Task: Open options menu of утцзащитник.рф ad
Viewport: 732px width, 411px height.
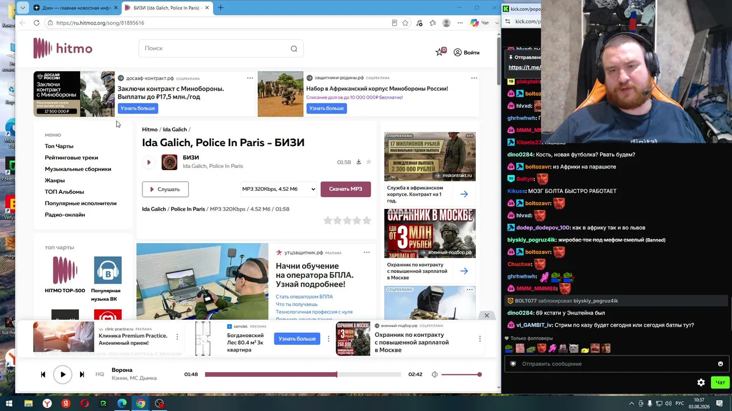Action: pos(367,252)
